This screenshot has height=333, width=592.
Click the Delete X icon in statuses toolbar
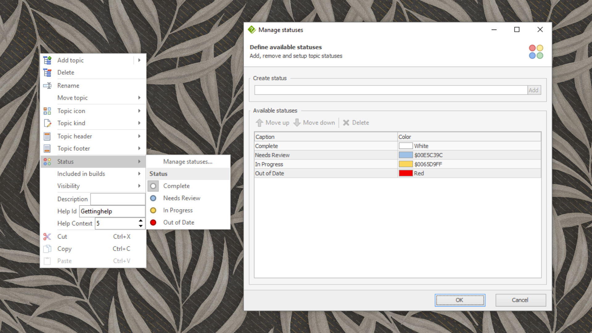pyautogui.click(x=346, y=123)
